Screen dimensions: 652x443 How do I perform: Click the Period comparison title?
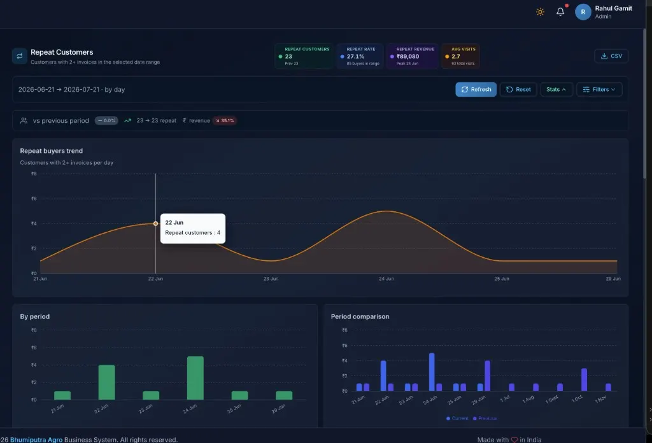pyautogui.click(x=360, y=317)
